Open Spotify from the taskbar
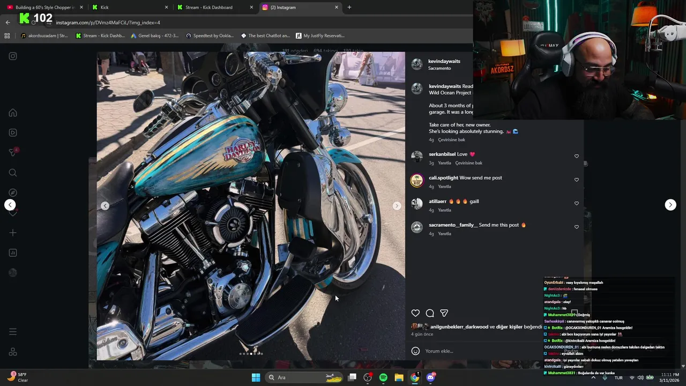Viewport: 686px width, 386px height. tap(383, 377)
